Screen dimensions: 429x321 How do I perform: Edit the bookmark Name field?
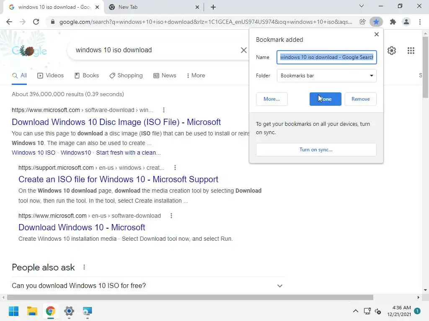coord(327,57)
